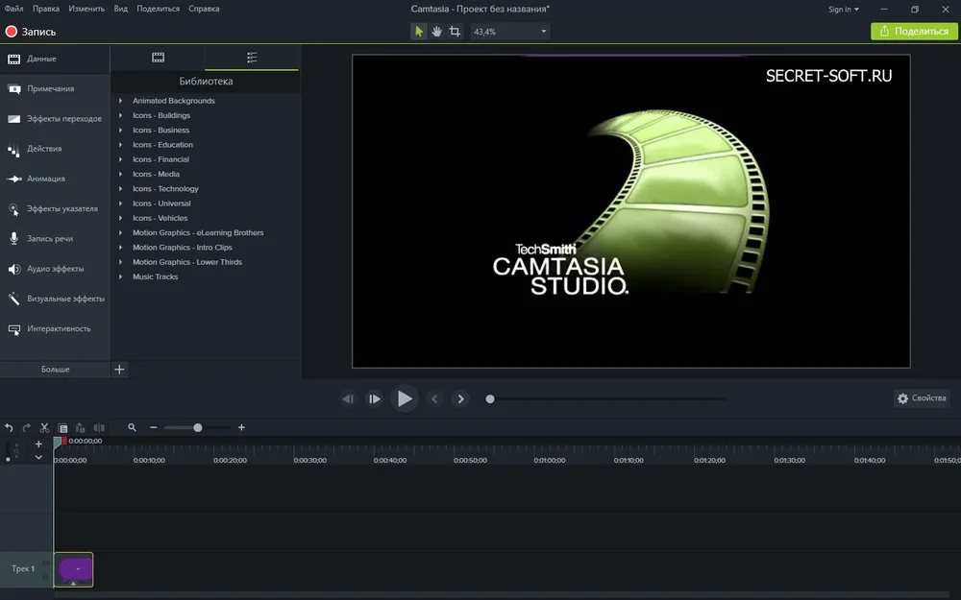Activate the hand pan tool
This screenshot has height=600, width=961.
[436, 32]
